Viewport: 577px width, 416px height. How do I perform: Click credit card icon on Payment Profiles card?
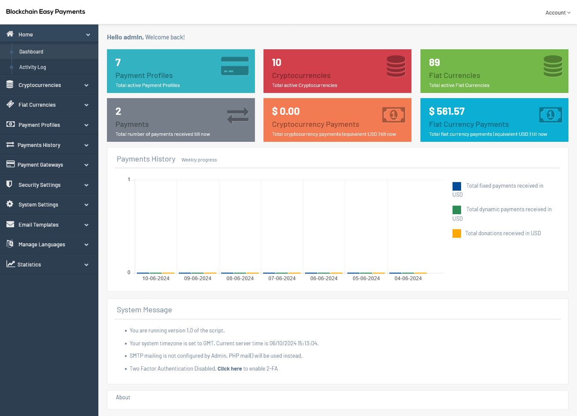click(234, 66)
